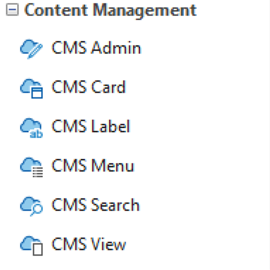Click the CMS Search cloud icon

pyautogui.click(x=32, y=206)
